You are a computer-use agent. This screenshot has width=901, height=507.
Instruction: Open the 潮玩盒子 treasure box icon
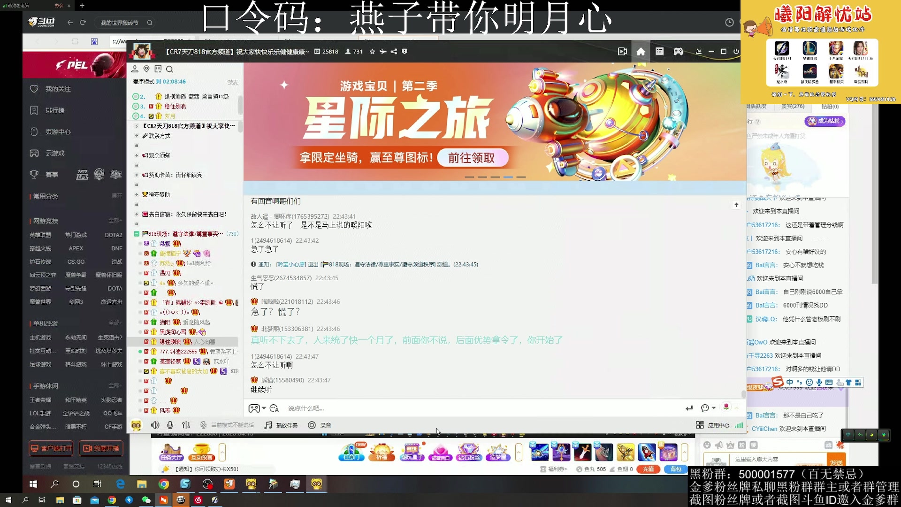[x=412, y=452]
